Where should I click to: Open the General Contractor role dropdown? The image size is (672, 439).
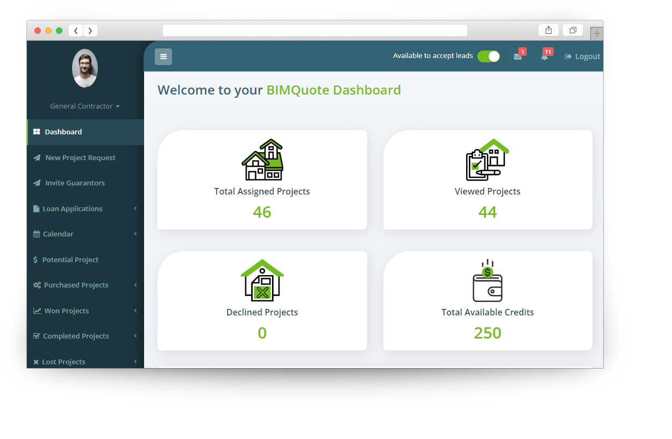[x=85, y=106]
